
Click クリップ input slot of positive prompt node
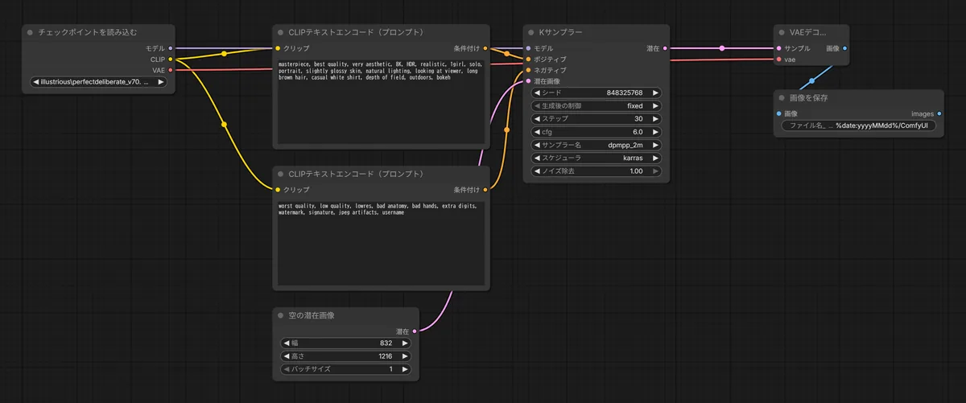(x=279, y=48)
